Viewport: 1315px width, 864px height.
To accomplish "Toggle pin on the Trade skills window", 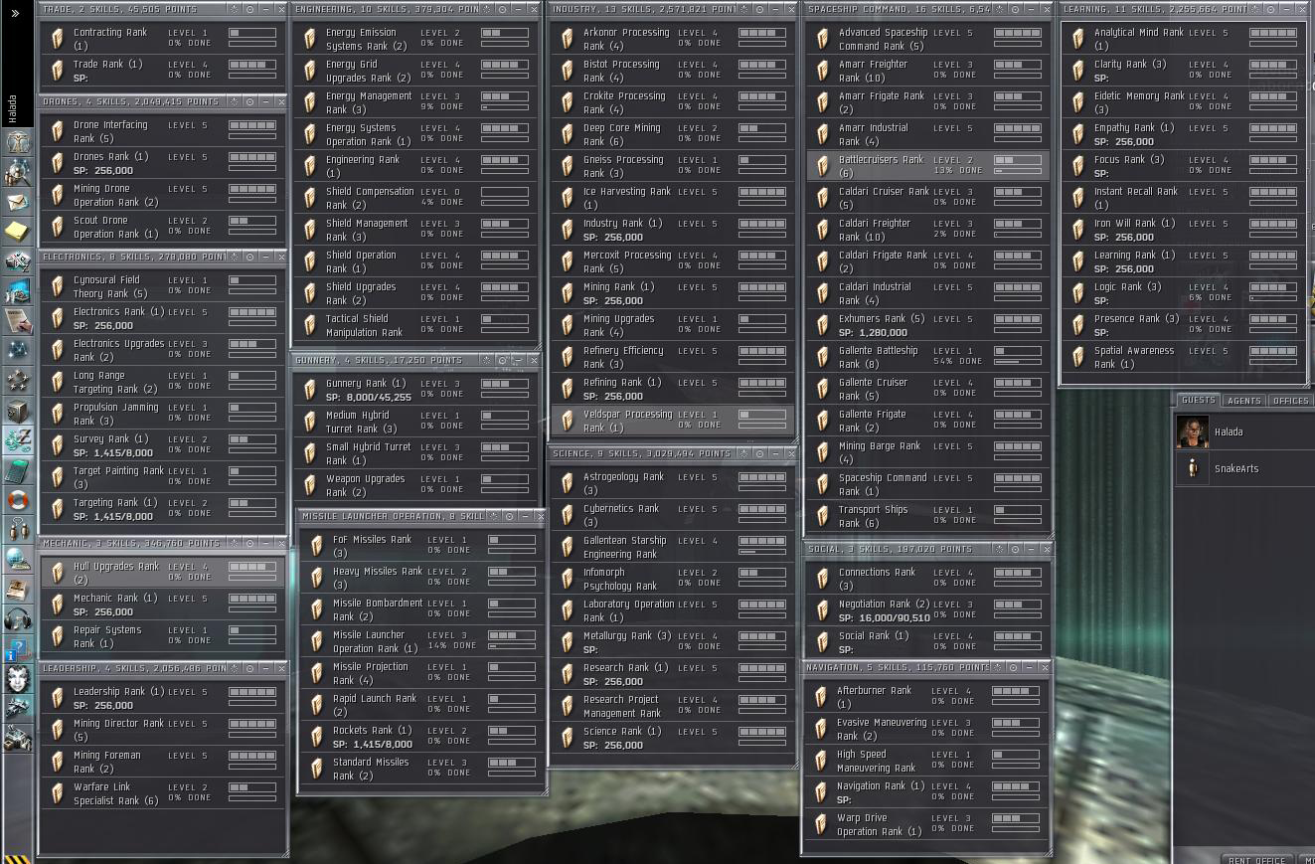I will [x=235, y=9].
